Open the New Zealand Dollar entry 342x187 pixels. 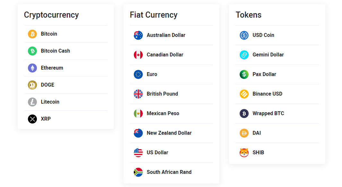169,133
